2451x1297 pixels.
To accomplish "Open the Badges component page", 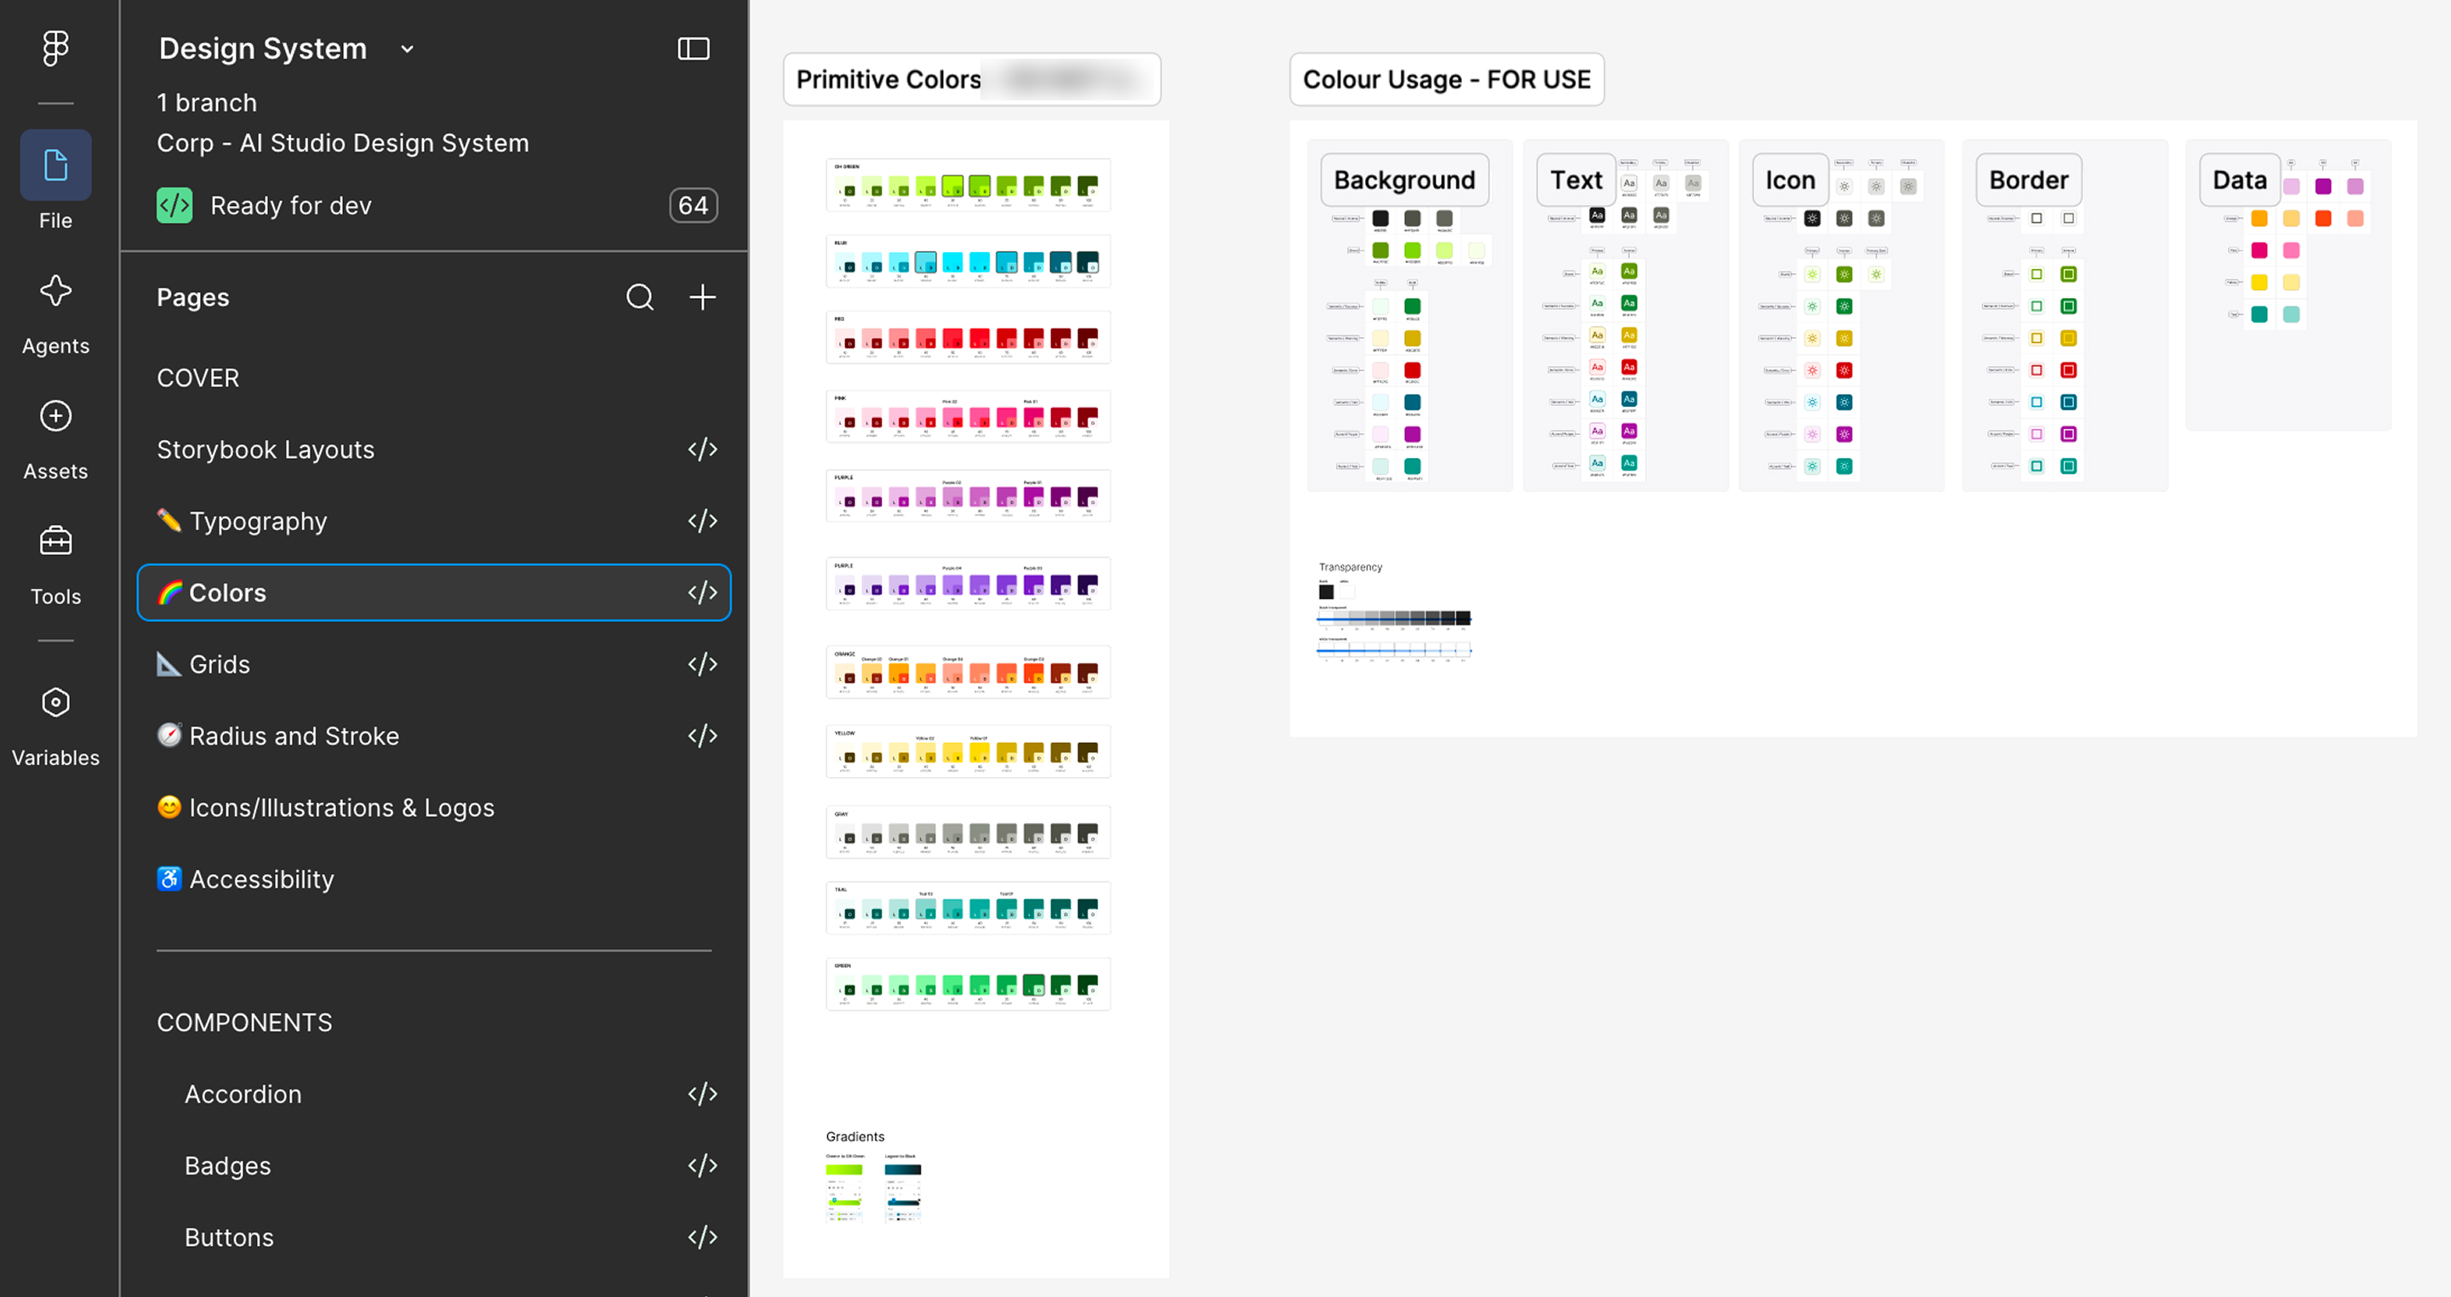I will point(227,1166).
